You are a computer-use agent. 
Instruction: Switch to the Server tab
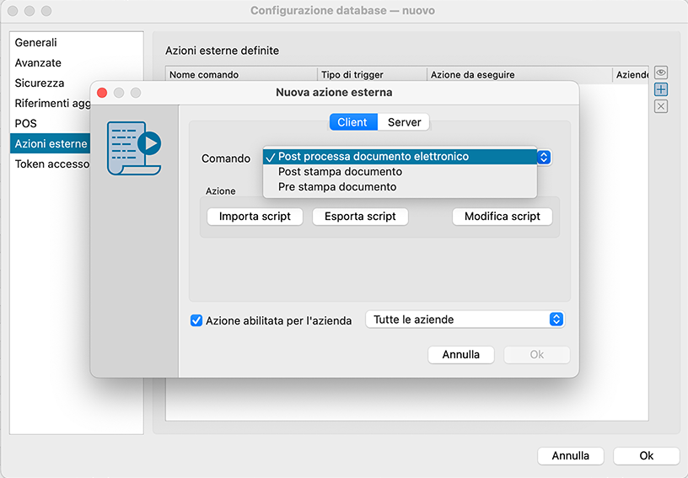pyautogui.click(x=404, y=122)
